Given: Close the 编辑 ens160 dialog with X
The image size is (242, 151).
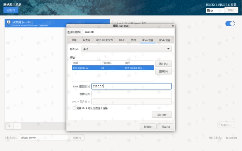Looking at the screenshot, I should point(173,26).
